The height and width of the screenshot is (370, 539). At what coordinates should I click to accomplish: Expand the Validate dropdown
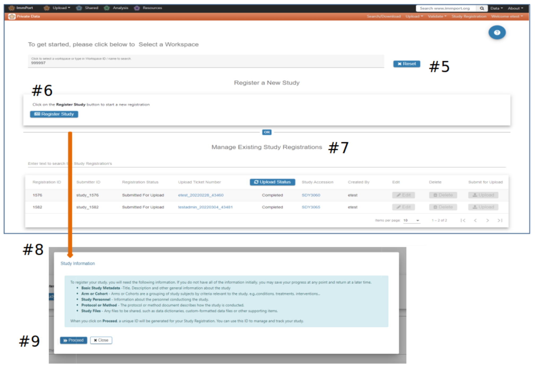click(x=437, y=16)
